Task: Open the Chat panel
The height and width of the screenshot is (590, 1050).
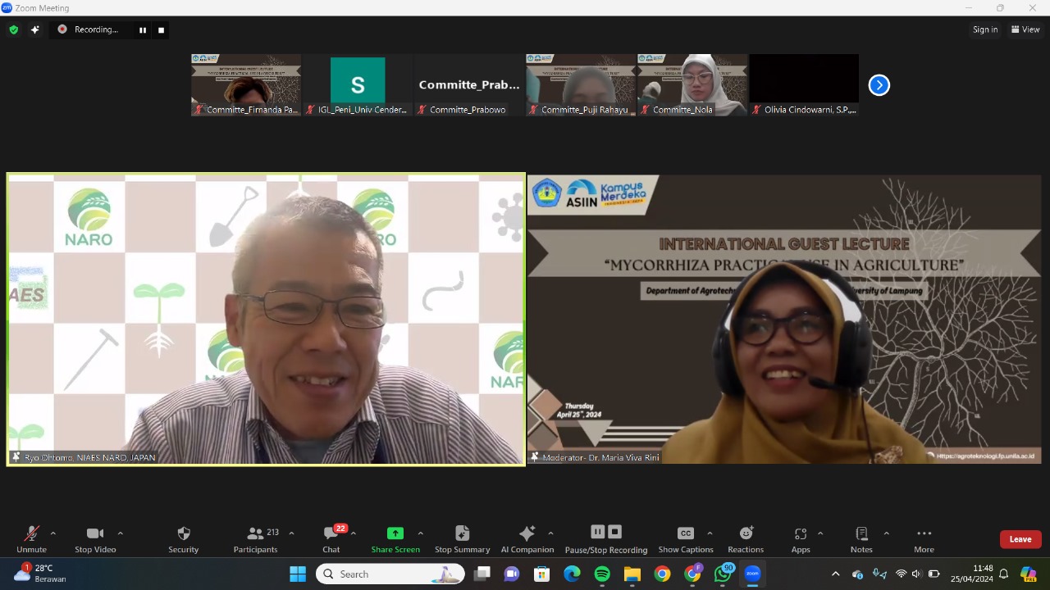Action: [x=331, y=534]
